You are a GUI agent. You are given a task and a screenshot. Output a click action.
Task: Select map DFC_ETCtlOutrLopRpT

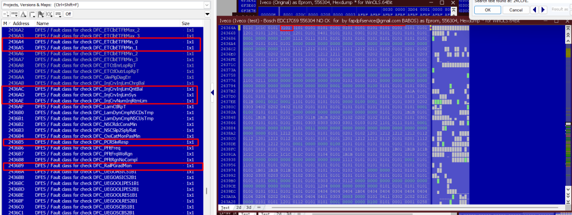(x=102, y=71)
